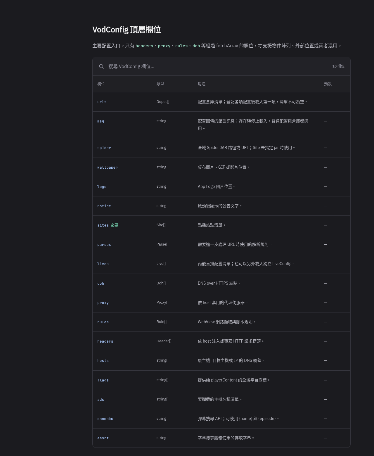Select the urls field name
The width and height of the screenshot is (374, 456).
102,102
